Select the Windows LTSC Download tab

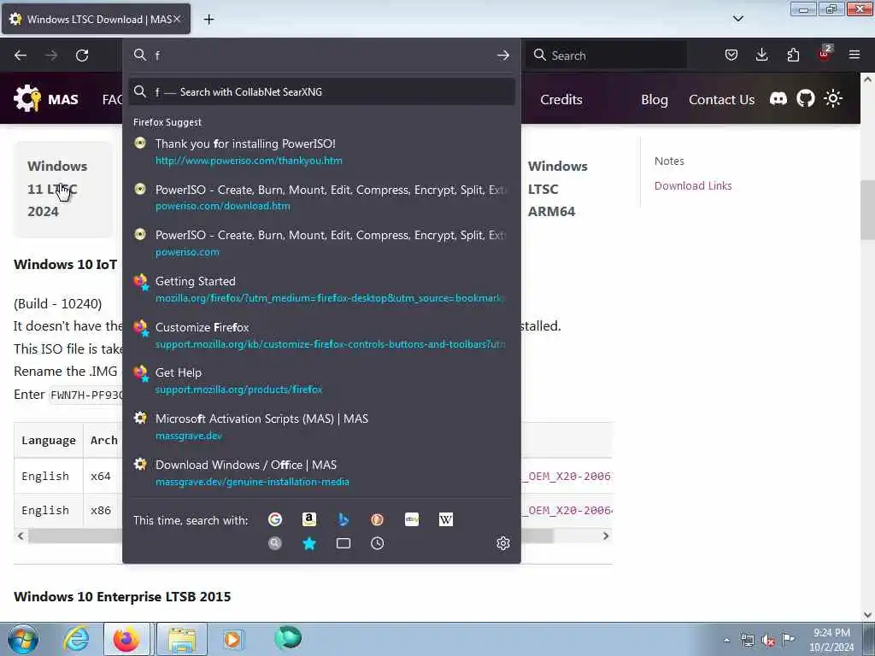pos(96,19)
